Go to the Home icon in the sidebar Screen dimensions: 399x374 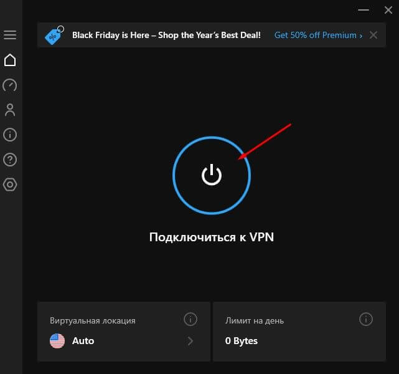coord(10,60)
